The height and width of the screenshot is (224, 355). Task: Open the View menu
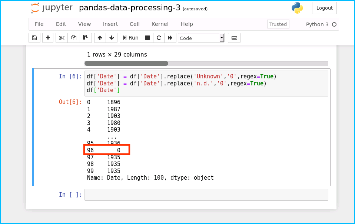tap(84, 24)
